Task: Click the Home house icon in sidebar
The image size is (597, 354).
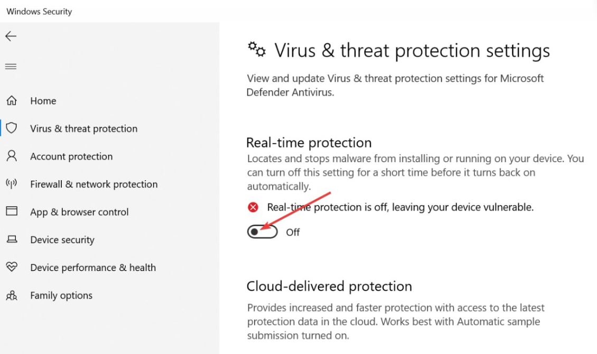Action: [x=12, y=100]
